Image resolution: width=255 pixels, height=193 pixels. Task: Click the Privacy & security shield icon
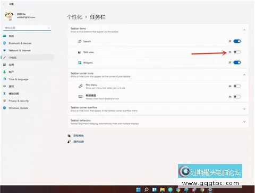5,100
